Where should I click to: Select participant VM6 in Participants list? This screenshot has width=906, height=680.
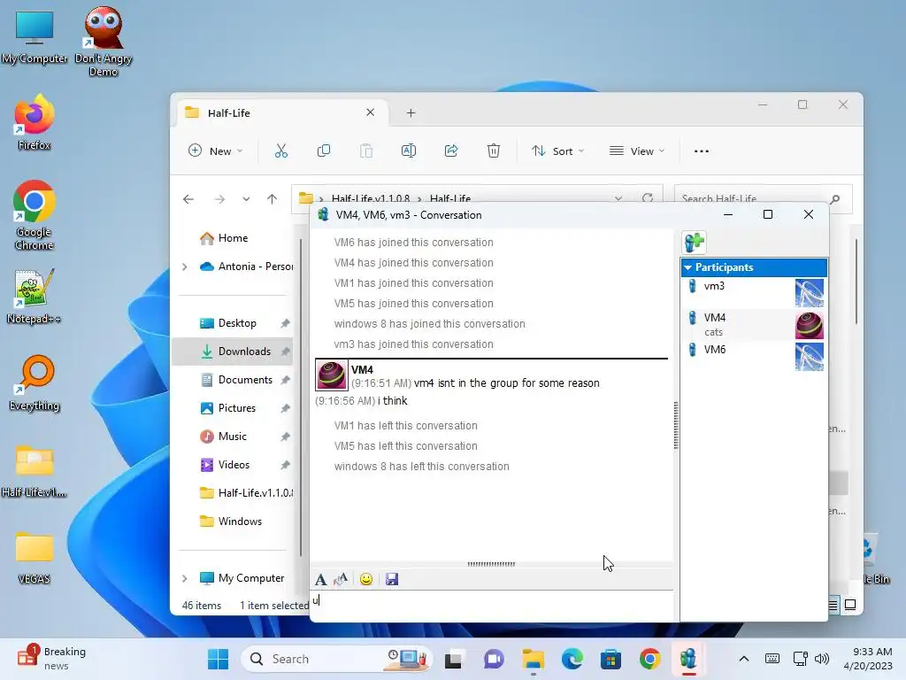754,356
